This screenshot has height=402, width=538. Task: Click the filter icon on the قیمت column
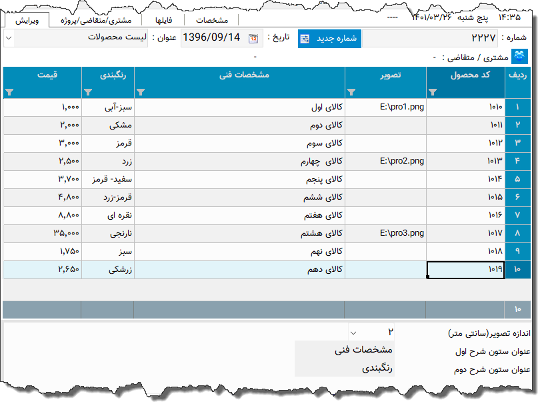tap(9, 92)
